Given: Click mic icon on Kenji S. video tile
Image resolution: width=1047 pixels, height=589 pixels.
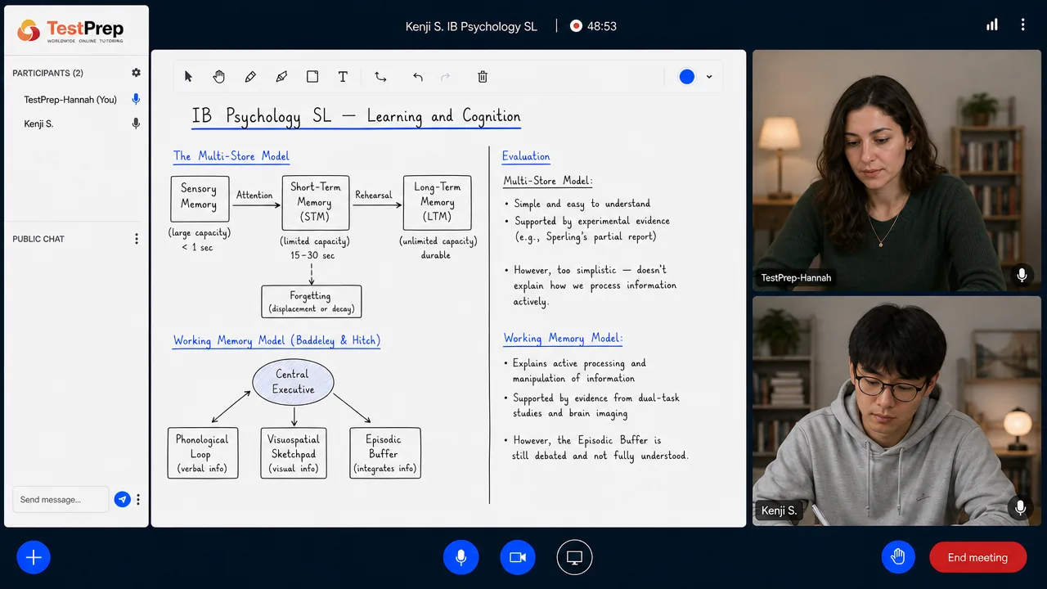Looking at the screenshot, I should pyautogui.click(x=1020, y=508).
